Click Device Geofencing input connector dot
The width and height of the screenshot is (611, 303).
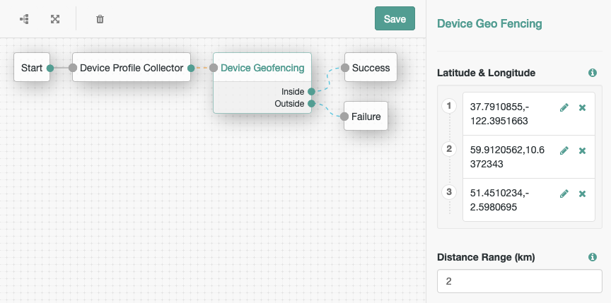tap(213, 68)
